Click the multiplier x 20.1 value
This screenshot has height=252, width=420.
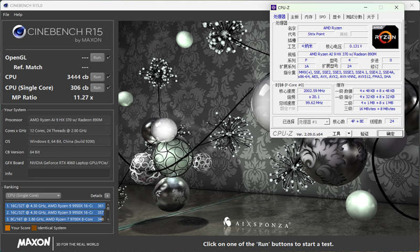[x=314, y=97]
